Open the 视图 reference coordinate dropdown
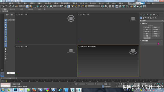 56,6
